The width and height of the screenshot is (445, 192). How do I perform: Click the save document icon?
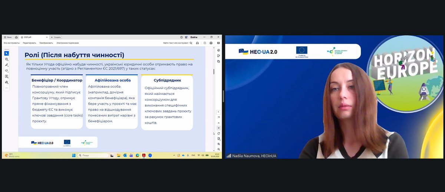click(x=205, y=43)
